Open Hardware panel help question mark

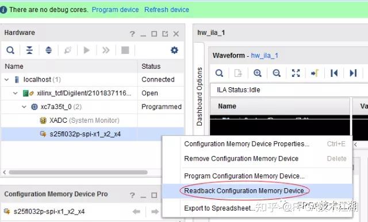tap(132, 34)
